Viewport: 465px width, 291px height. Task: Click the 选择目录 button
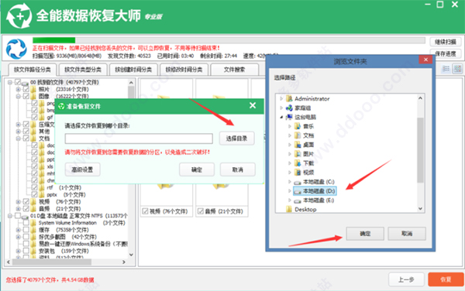tap(236, 139)
